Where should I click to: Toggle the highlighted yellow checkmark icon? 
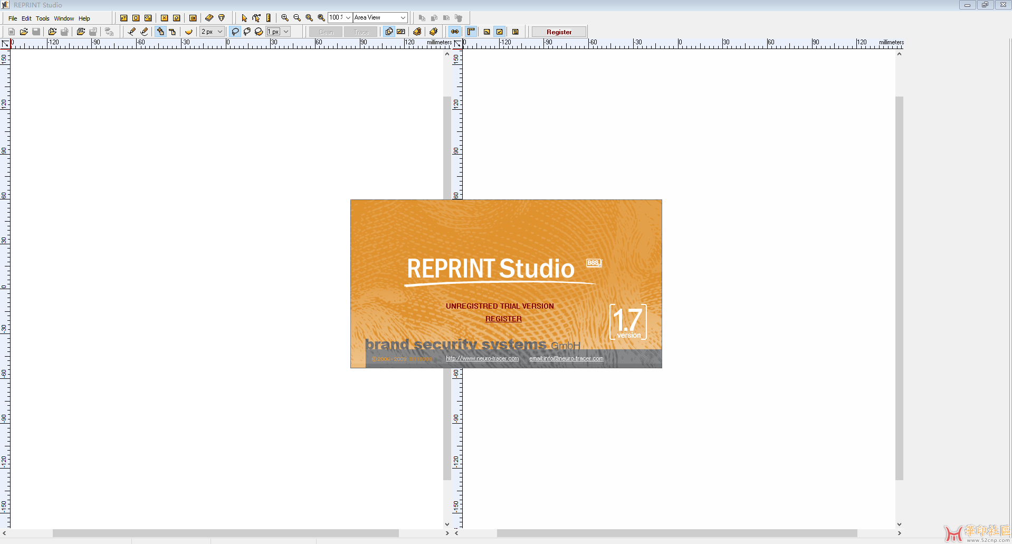point(500,32)
